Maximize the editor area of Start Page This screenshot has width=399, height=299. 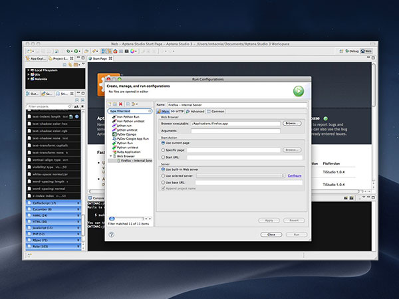(x=373, y=58)
